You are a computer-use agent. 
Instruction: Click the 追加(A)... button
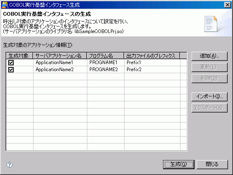coord(209,56)
